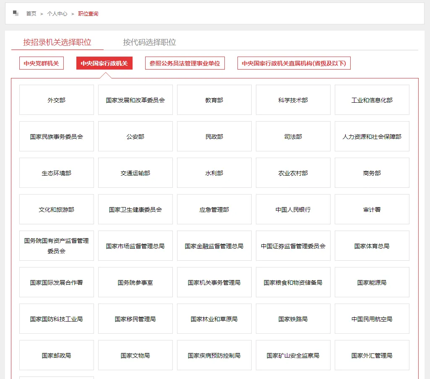Open 国家邮政局
The image size is (430, 379).
pos(57,355)
